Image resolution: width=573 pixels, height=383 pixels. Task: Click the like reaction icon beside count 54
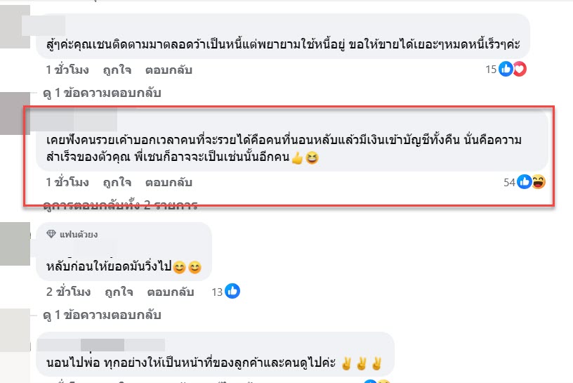(525, 182)
